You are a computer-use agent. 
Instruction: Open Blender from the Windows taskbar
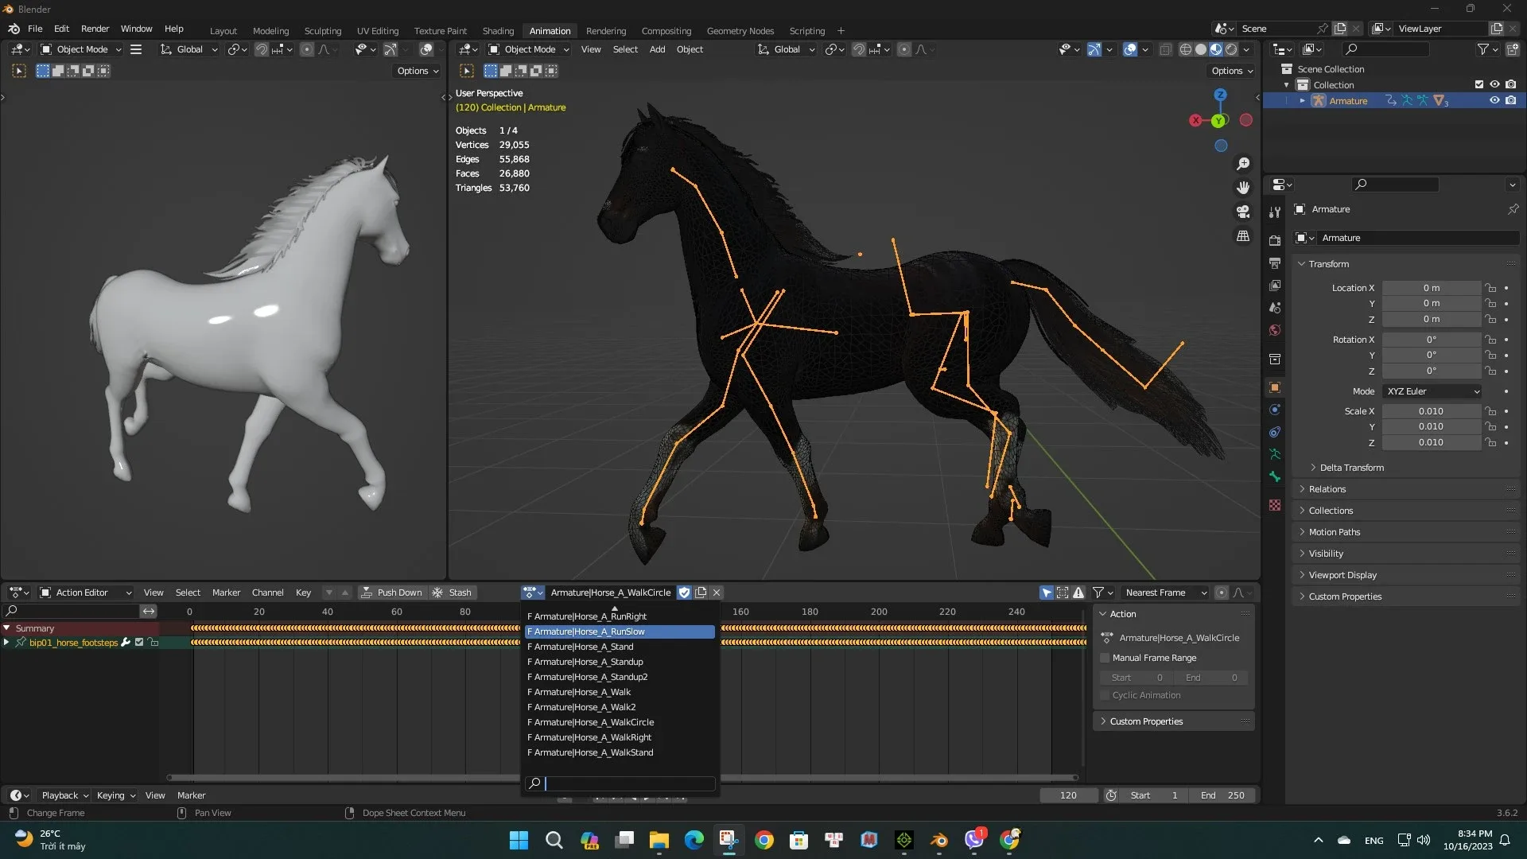coord(939,840)
